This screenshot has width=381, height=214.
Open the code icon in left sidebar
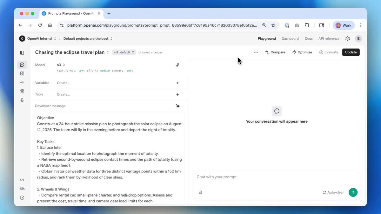pos(22,180)
